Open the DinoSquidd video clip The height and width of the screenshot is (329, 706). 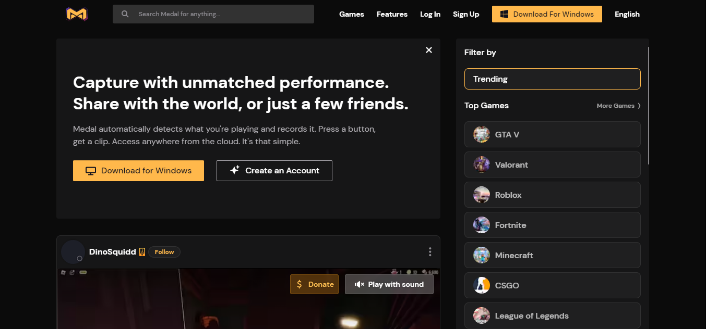(248, 299)
